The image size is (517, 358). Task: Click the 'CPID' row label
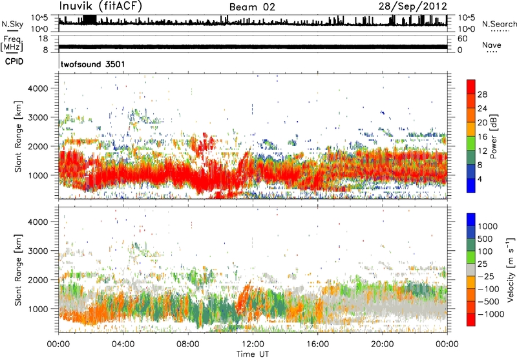[x=14, y=61]
